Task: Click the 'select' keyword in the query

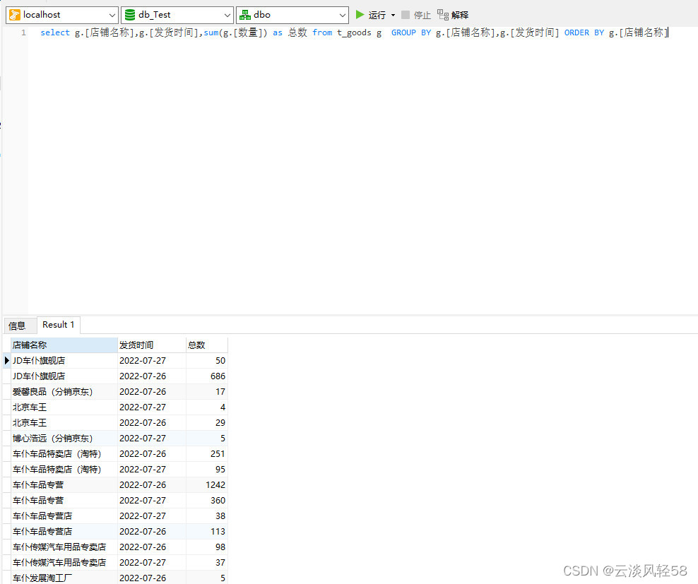Action: click(x=55, y=32)
